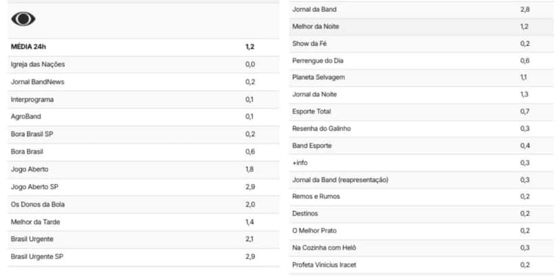Viewport: 560px width, 280px height.
Task: Click the Na Cozinha com Helô row
Action: [421, 248]
